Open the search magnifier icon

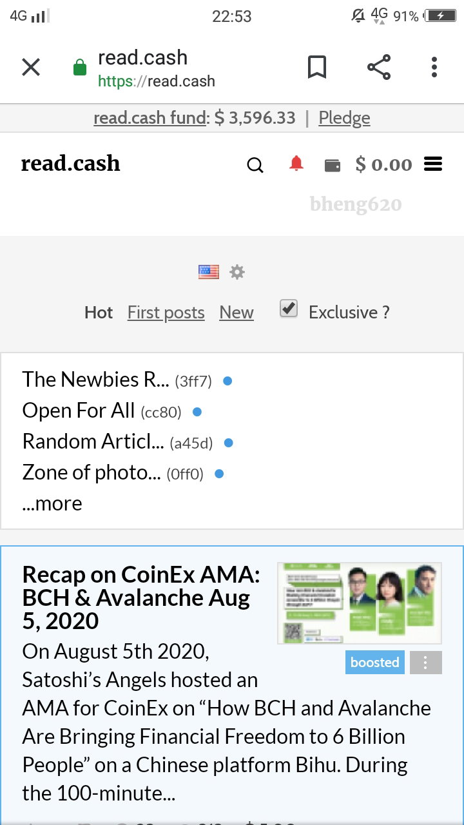pos(255,166)
